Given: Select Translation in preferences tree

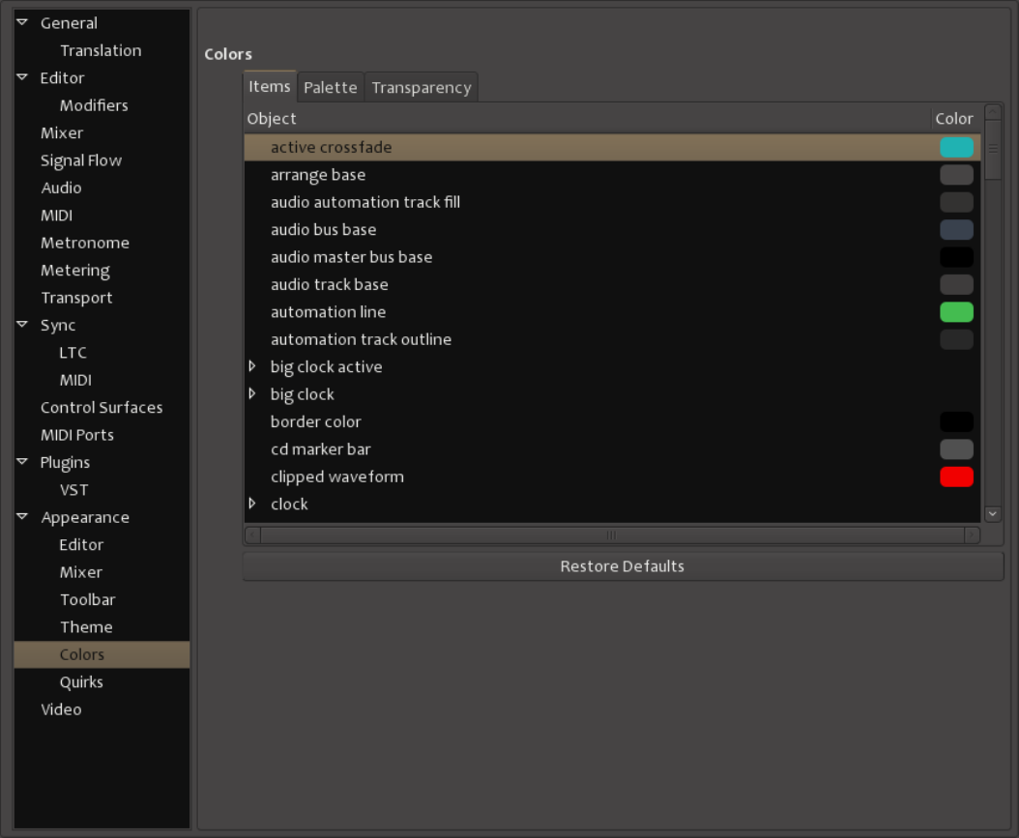Looking at the screenshot, I should (x=101, y=50).
